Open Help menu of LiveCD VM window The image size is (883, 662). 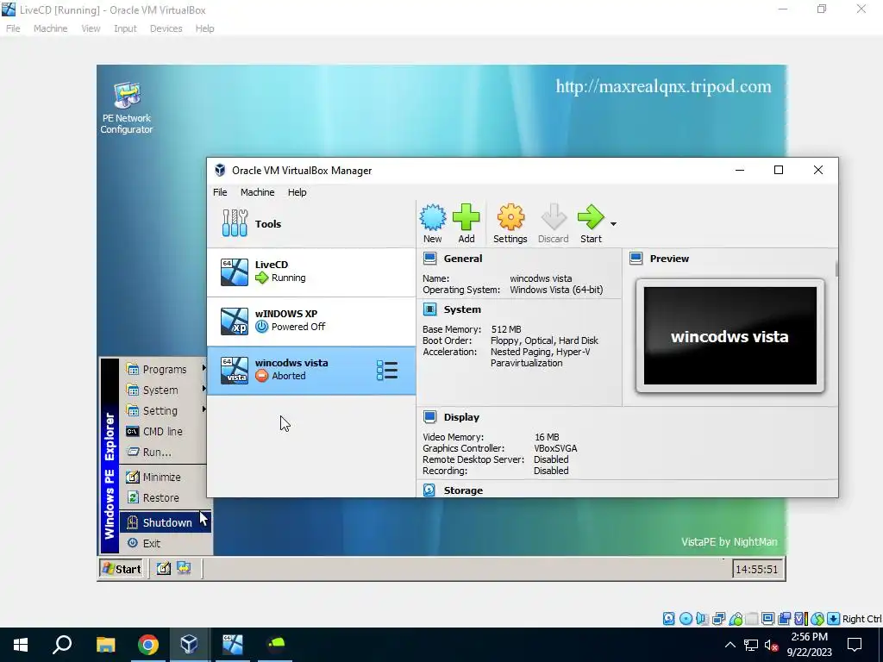tap(205, 28)
